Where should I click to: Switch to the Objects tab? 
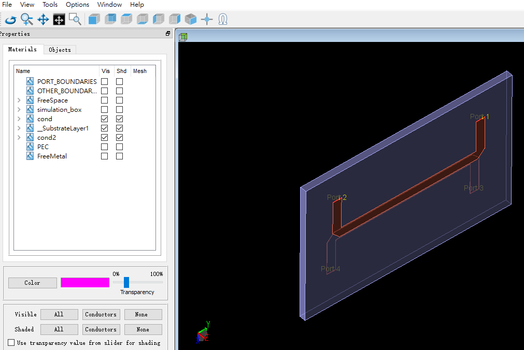coord(60,50)
